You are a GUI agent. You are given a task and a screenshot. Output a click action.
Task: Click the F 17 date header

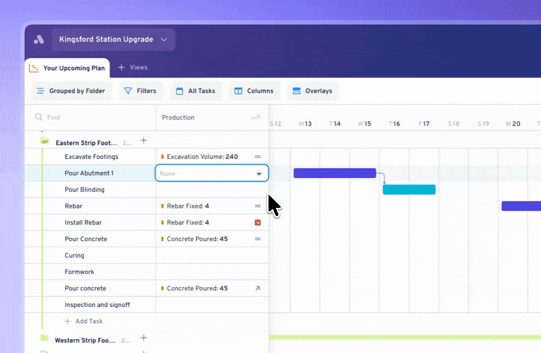click(424, 124)
